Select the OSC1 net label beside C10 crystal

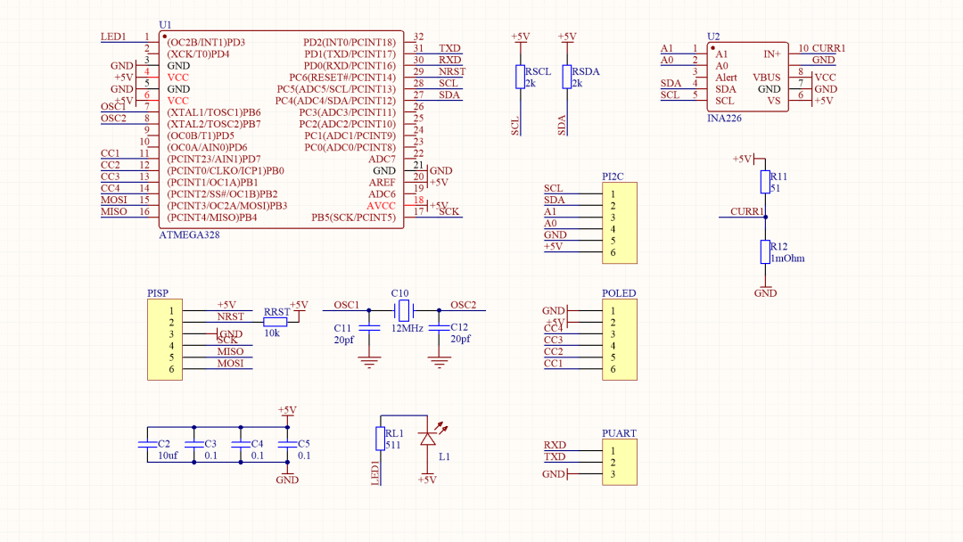click(346, 305)
